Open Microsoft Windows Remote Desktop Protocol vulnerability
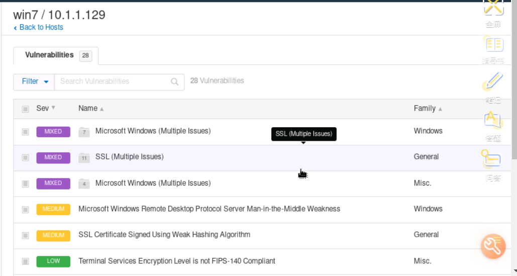This screenshot has height=276, width=517. click(x=209, y=209)
